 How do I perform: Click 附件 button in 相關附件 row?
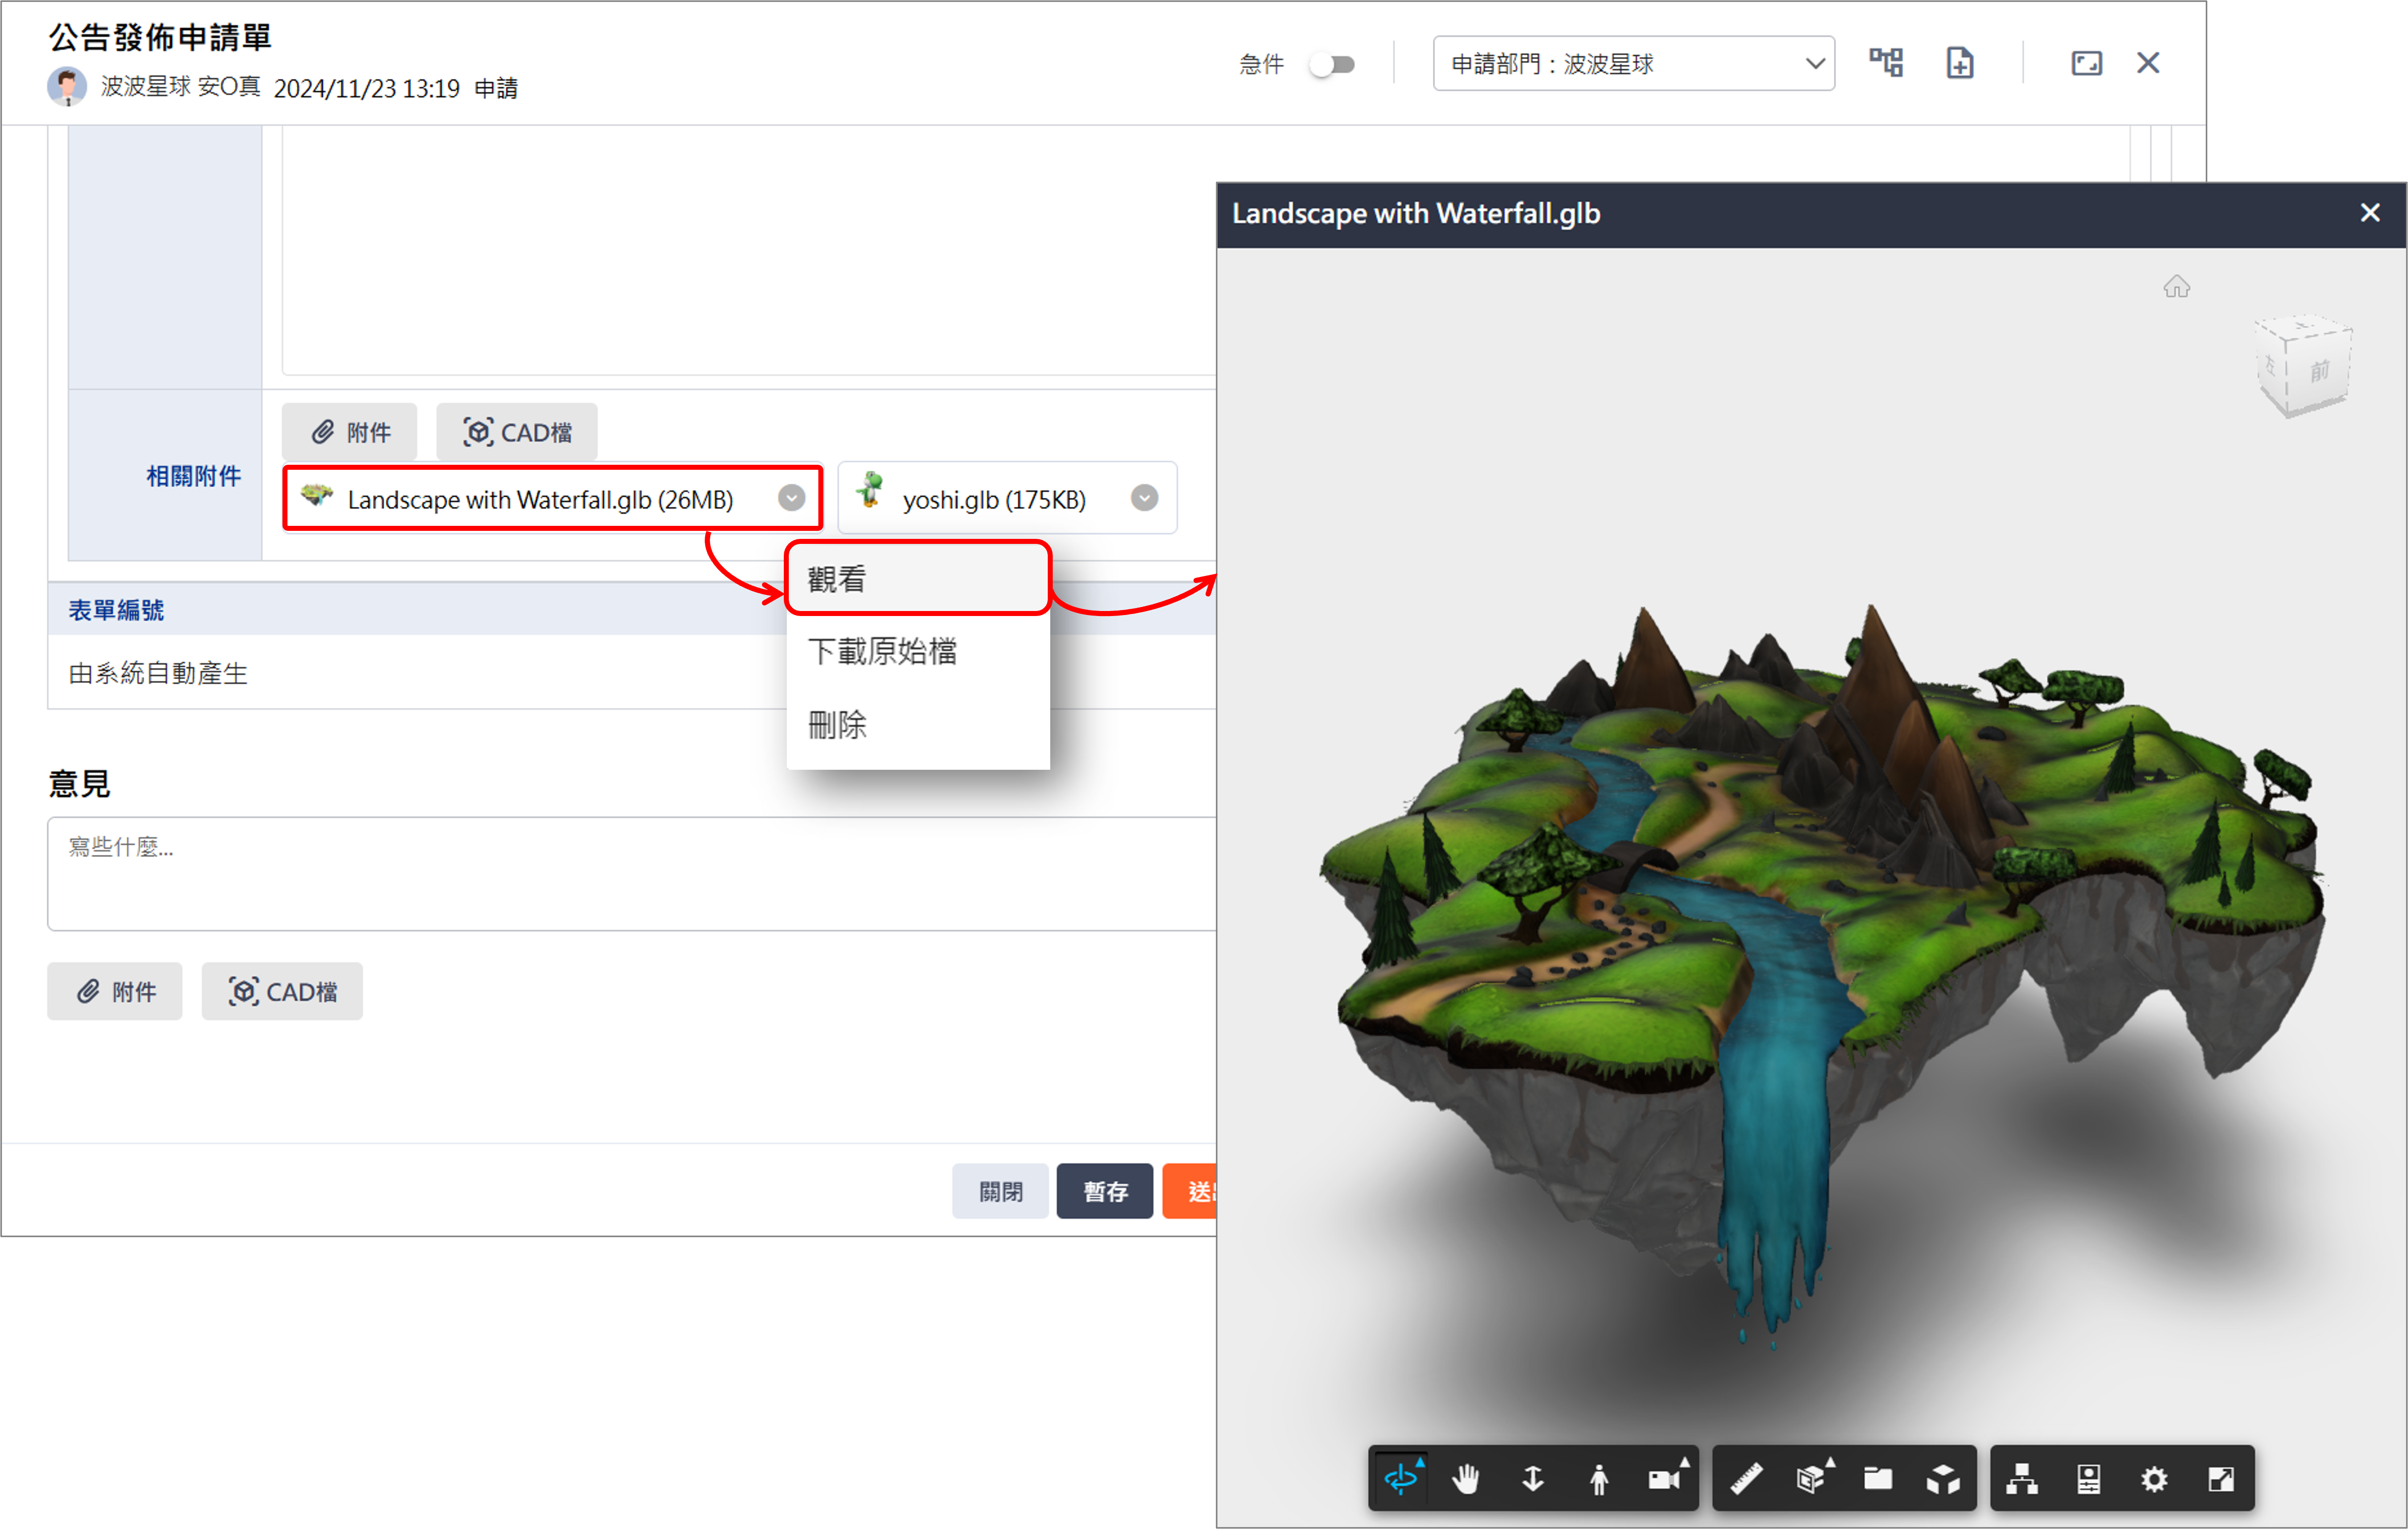tap(349, 432)
